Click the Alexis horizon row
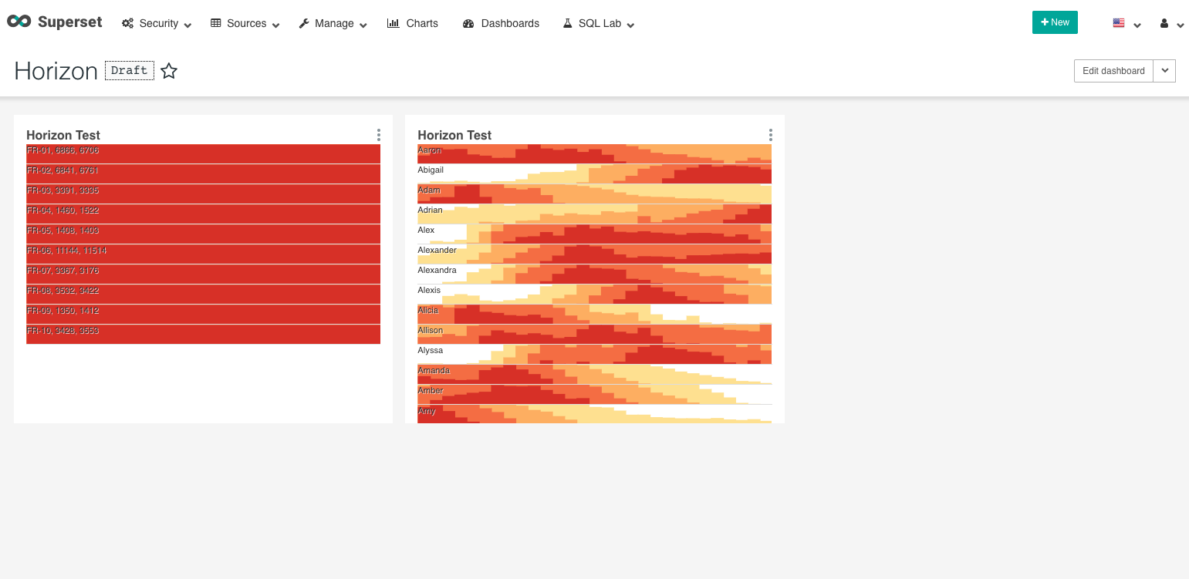This screenshot has height=579, width=1189. [594, 294]
